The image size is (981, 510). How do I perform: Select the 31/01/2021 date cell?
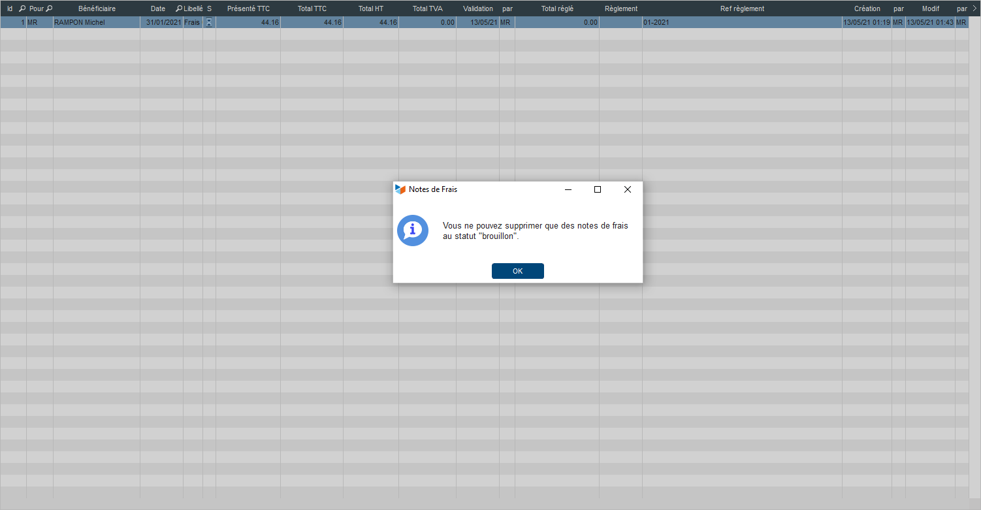coord(161,22)
